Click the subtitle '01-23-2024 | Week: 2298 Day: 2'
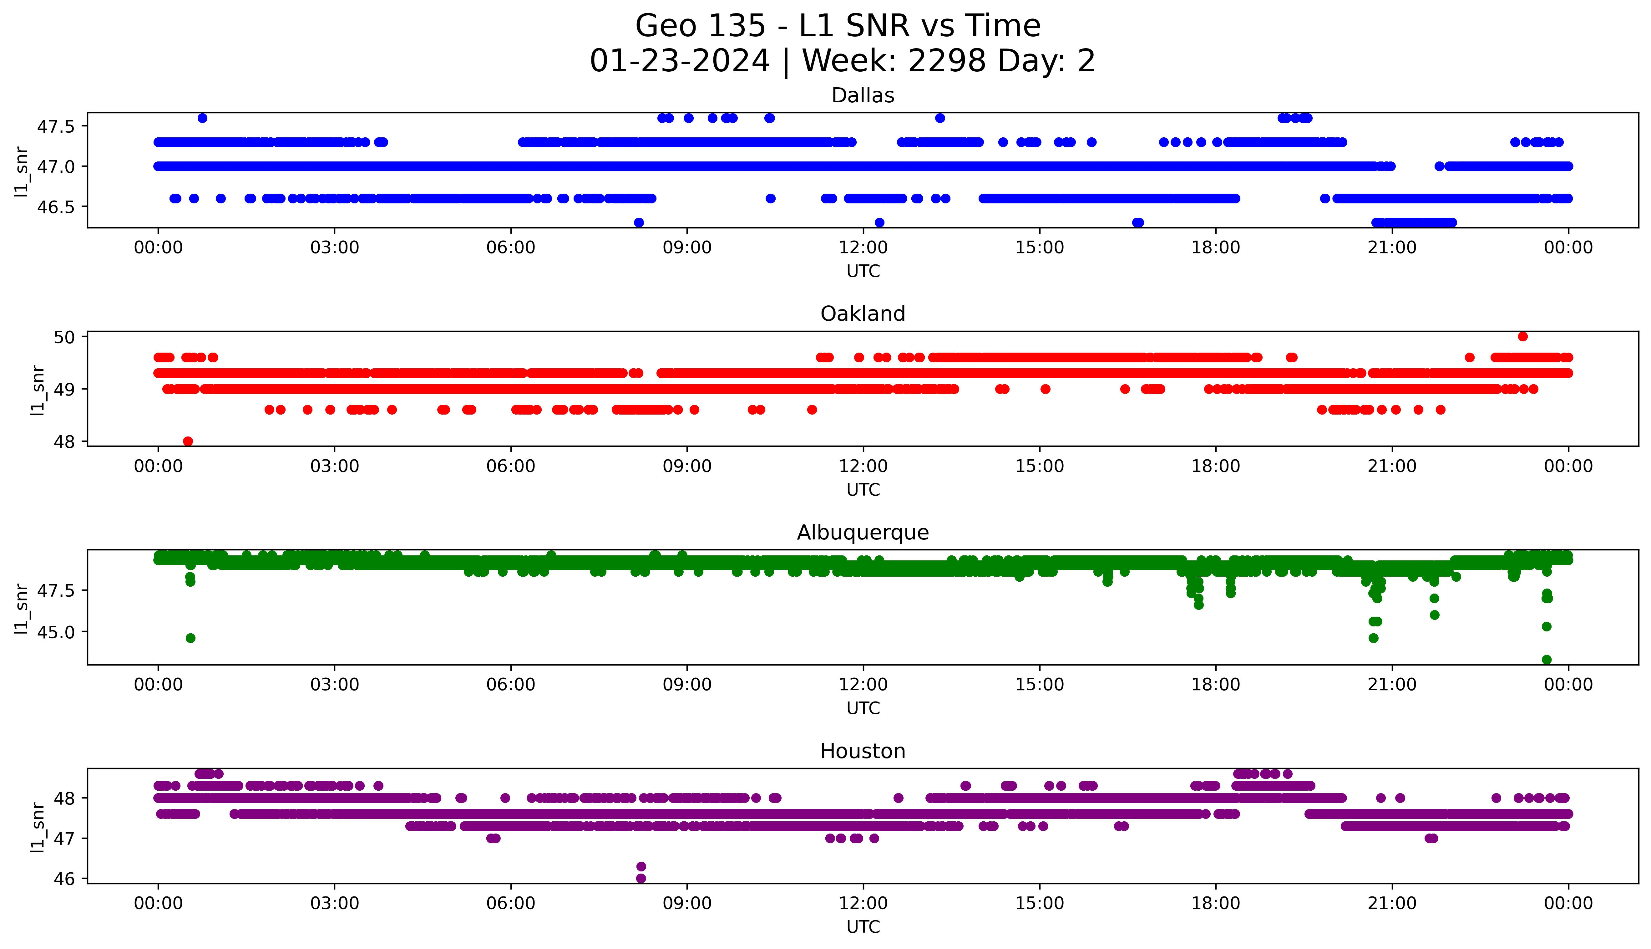1651x949 pixels. point(842,61)
